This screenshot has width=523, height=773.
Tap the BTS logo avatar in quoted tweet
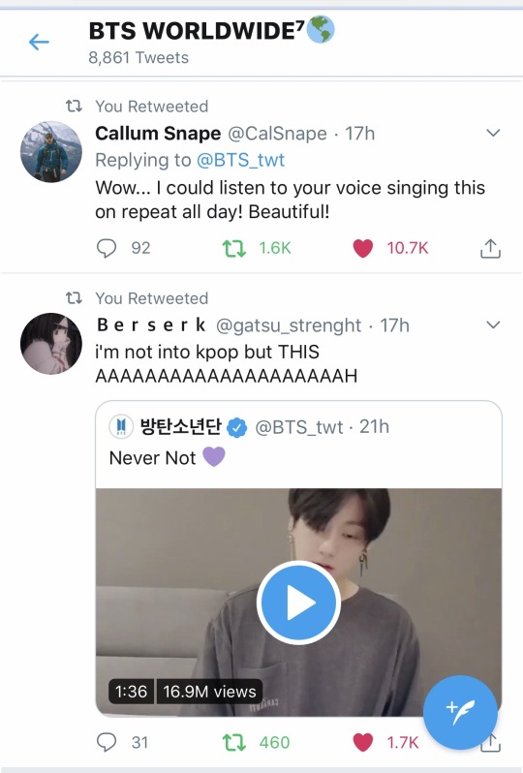pyautogui.click(x=121, y=426)
